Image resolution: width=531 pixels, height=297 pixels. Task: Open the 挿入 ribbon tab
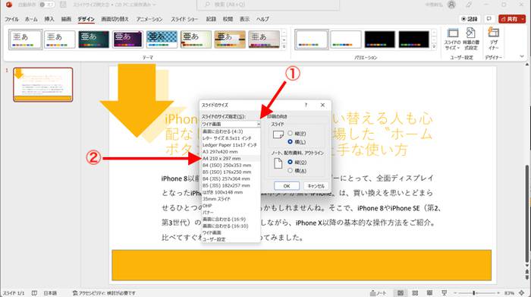[x=49, y=19]
